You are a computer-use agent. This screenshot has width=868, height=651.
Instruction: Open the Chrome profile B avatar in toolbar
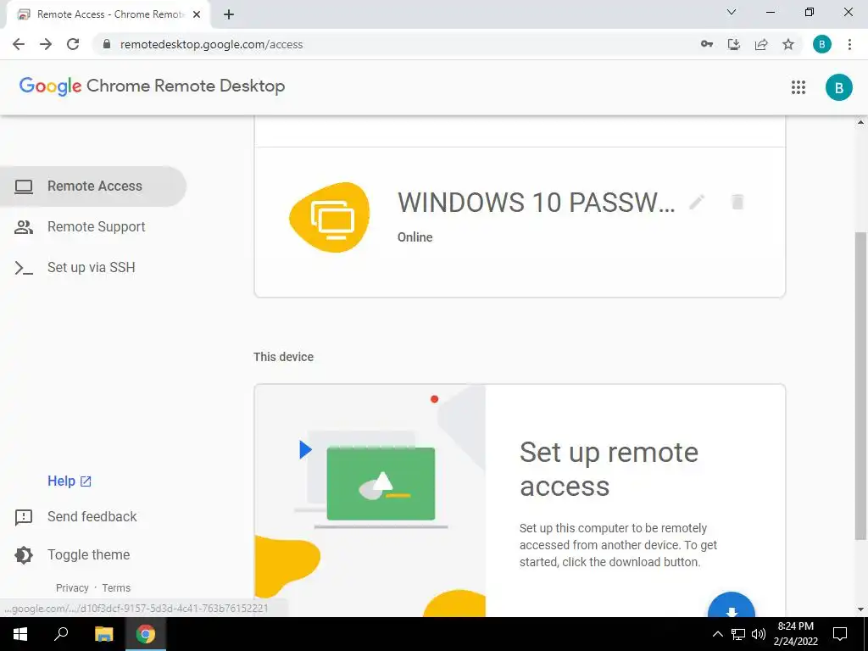822,44
